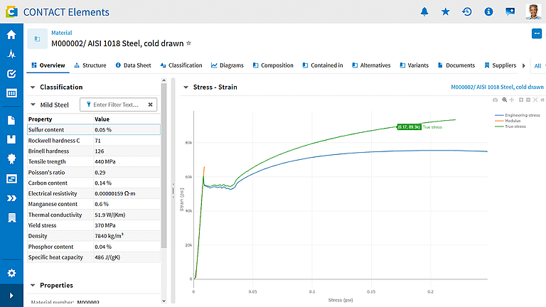Clear the filter text with X
546x307 pixels.
point(150,104)
